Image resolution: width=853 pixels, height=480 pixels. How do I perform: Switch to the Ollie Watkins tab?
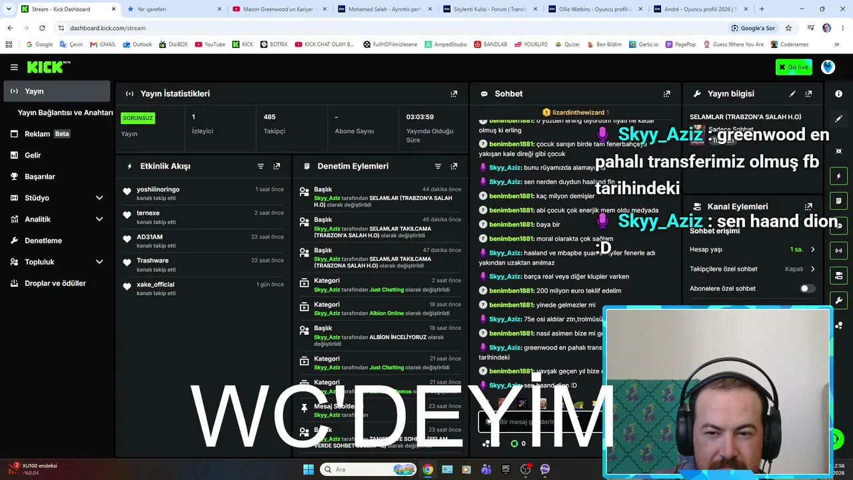pyautogui.click(x=595, y=9)
